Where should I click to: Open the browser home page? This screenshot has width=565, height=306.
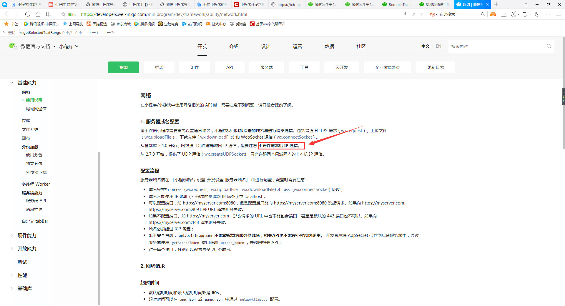38,14
